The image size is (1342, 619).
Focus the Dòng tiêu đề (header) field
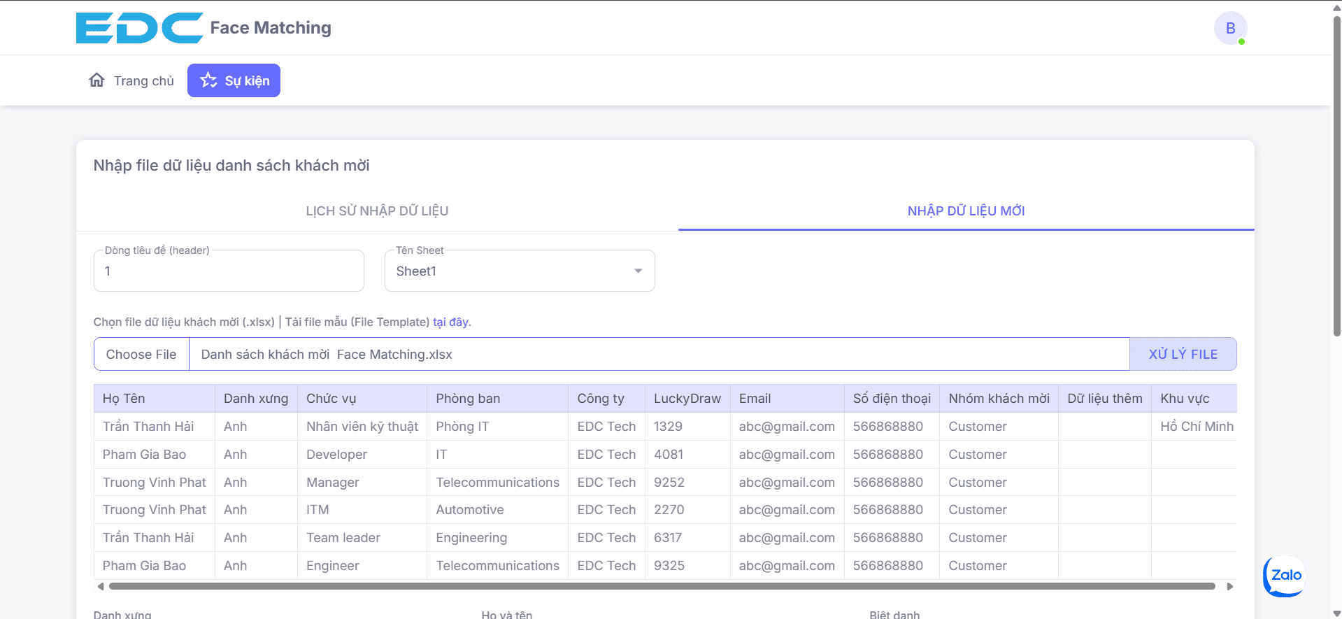coord(229,271)
